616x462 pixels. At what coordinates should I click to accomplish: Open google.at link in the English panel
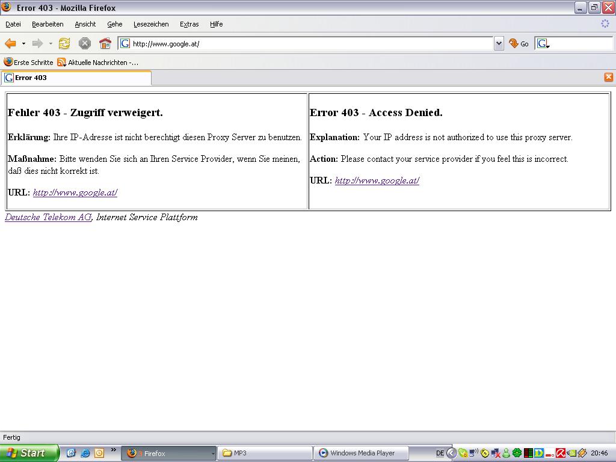tap(377, 180)
